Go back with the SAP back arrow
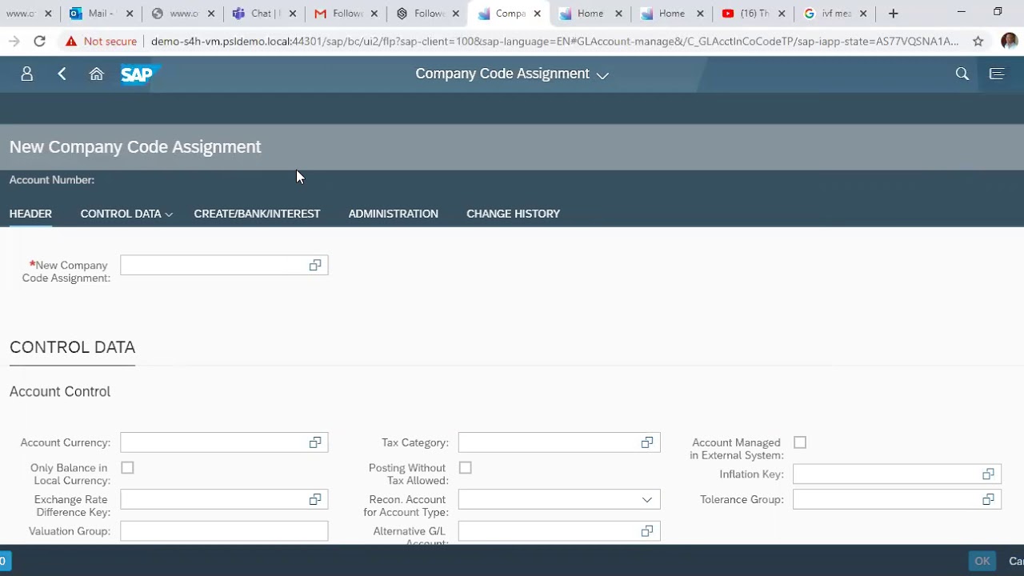Viewport: 1024px width, 576px height. [62, 74]
